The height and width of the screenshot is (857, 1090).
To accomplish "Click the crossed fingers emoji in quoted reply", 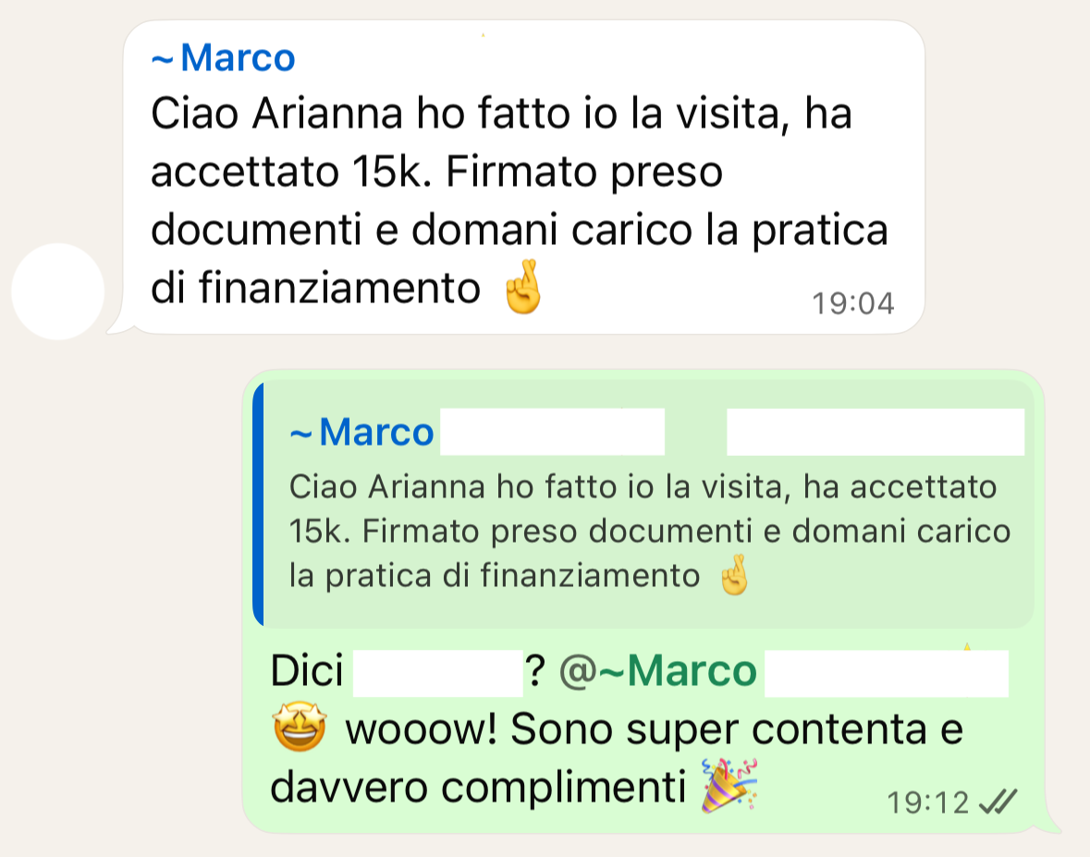I will pyautogui.click(x=734, y=575).
